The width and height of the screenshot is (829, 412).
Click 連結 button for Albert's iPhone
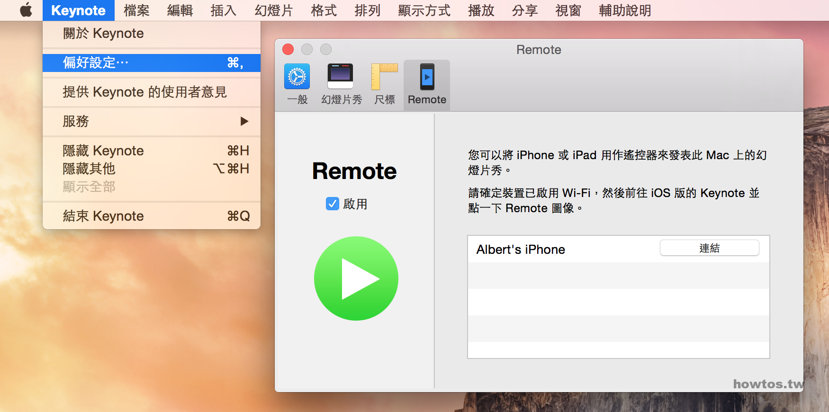[x=709, y=248]
